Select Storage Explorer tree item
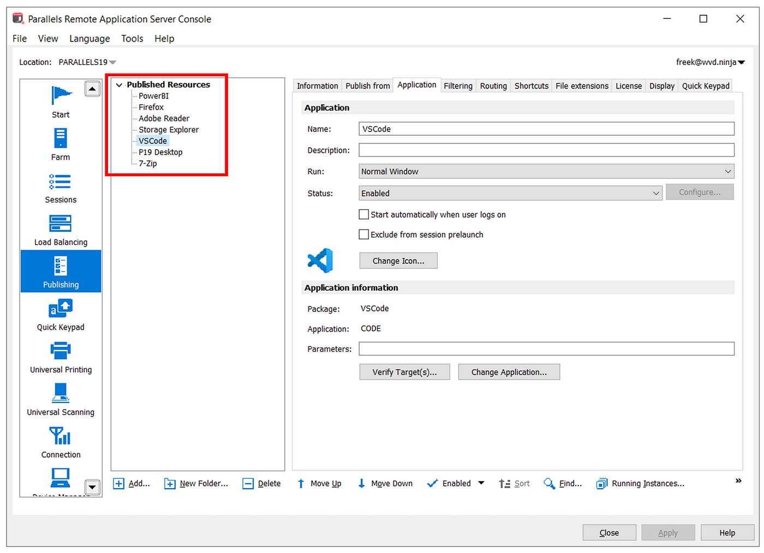Viewport: 764px width, 553px height. pos(169,130)
